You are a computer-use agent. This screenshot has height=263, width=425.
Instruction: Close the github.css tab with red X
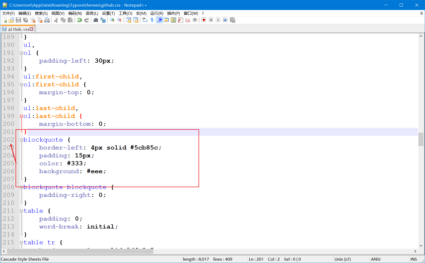tap(31, 29)
